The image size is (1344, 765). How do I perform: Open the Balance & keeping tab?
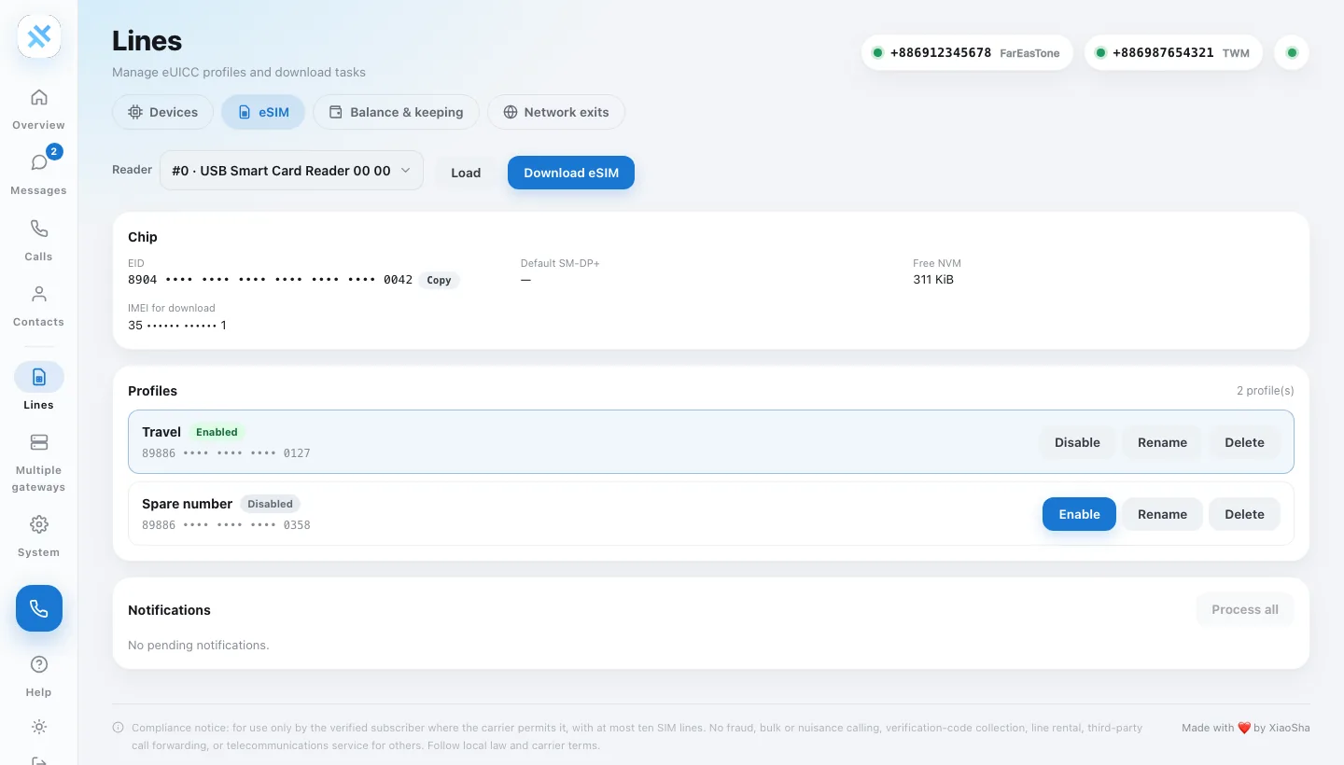tap(396, 112)
